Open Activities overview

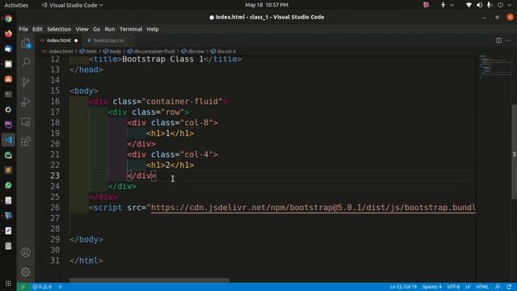(x=16, y=5)
